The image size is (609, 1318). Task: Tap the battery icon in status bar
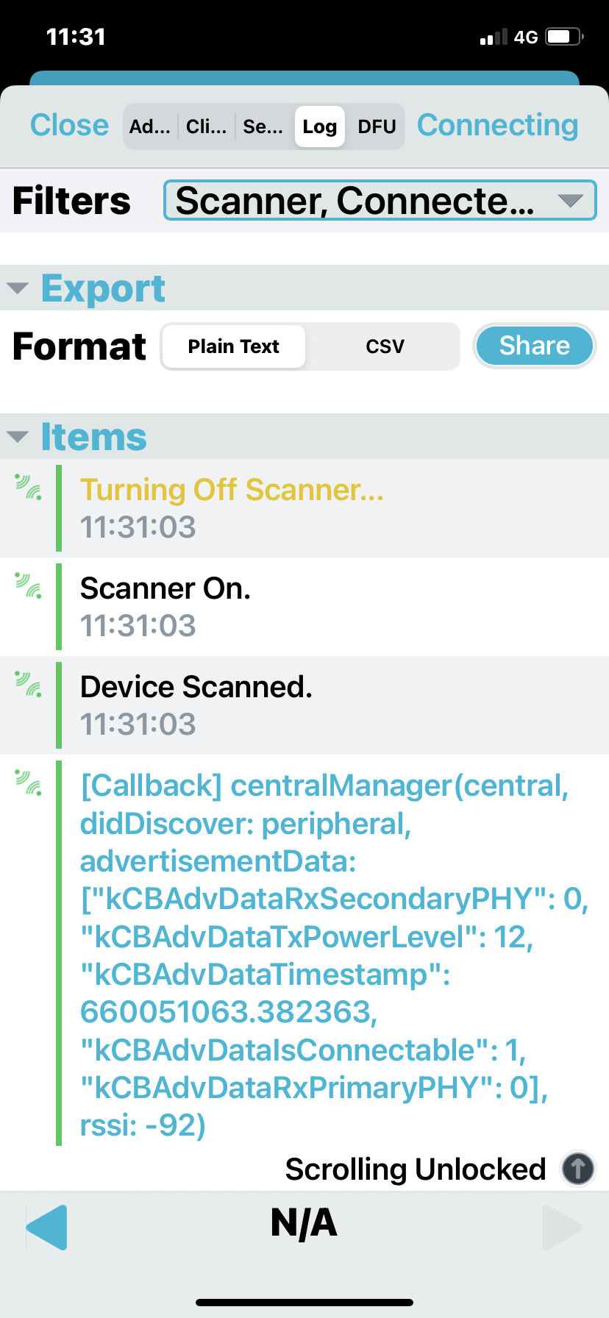point(564,37)
